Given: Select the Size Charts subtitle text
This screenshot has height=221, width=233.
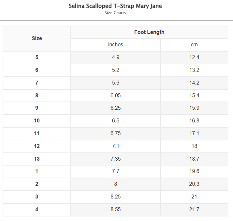Looking at the screenshot, I should (x=115, y=13).
